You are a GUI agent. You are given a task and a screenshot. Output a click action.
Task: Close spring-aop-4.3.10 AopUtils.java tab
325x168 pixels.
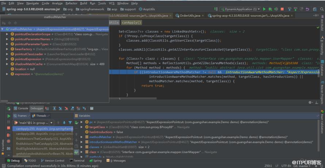291,16
